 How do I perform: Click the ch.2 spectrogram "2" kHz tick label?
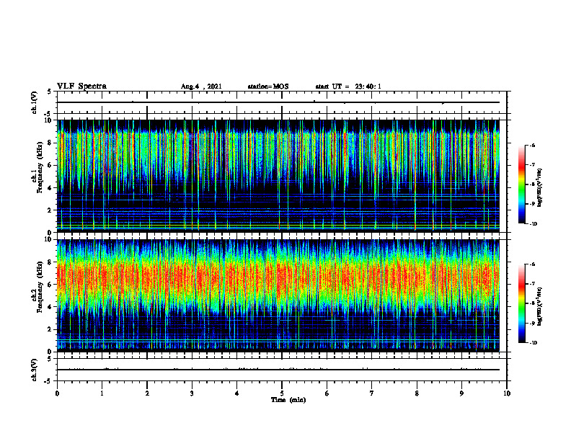click(50, 329)
